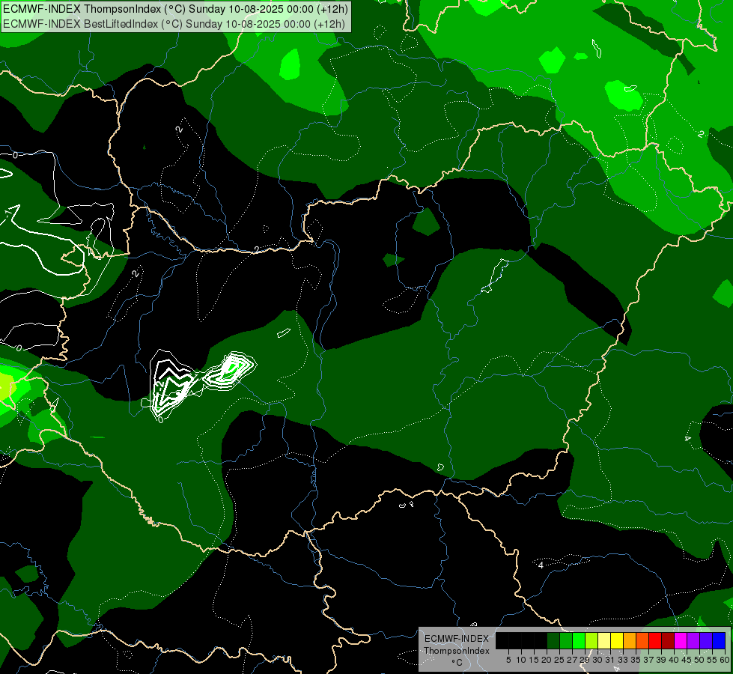This screenshot has height=674, width=733.
Task: Select the BestLiftedIndex title line at top
Action: [174, 23]
